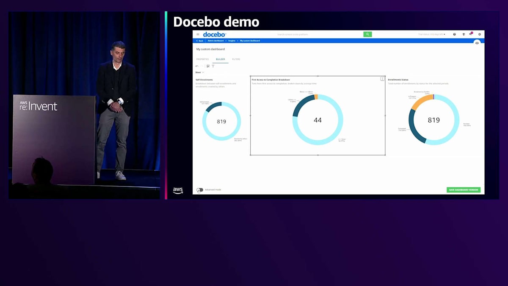508x286 pixels.
Task: Go to Admin dashboard breadcrumb
Action: tap(215, 41)
